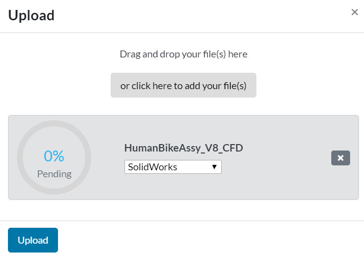Image resolution: width=364 pixels, height=255 pixels.
Task: Remove the HumanBikeAssy_V8_CFD file from the queue
Action: tap(340, 158)
